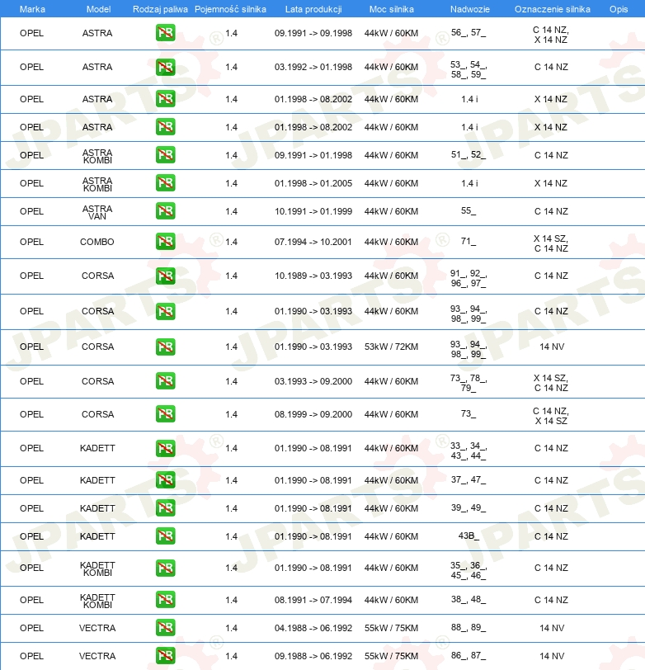Image resolution: width=645 pixels, height=670 pixels.
Task: Click fuel icon in CORSA 93_ 44kW C 14 NZ row
Action: (x=165, y=312)
